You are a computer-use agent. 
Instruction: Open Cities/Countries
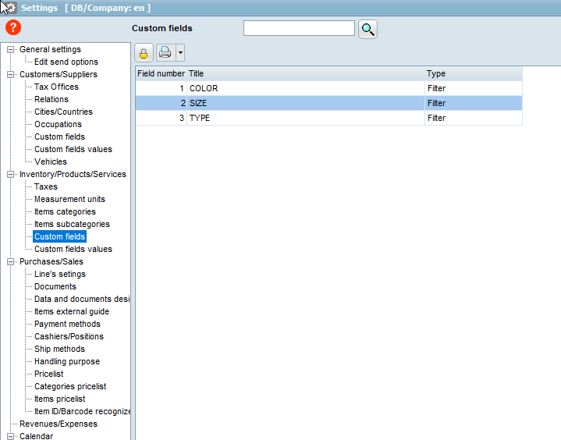[x=63, y=112]
